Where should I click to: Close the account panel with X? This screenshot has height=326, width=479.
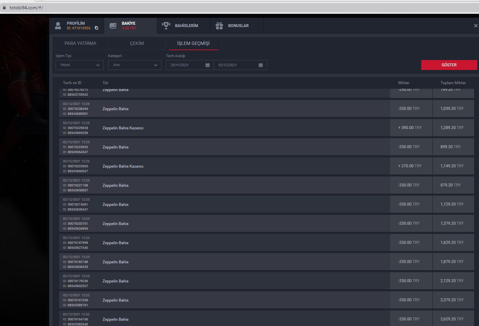tap(476, 26)
